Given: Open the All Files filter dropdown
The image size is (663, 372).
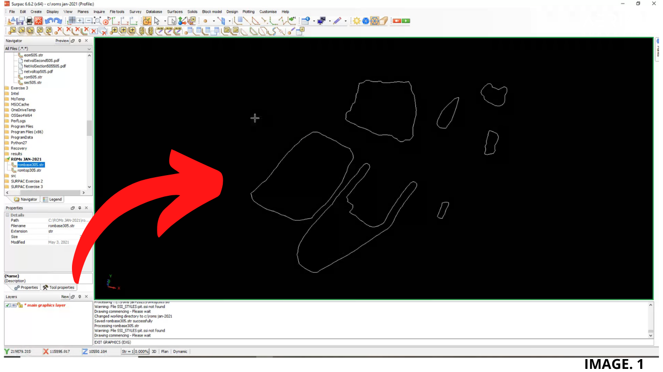Looking at the screenshot, I should [x=89, y=49].
